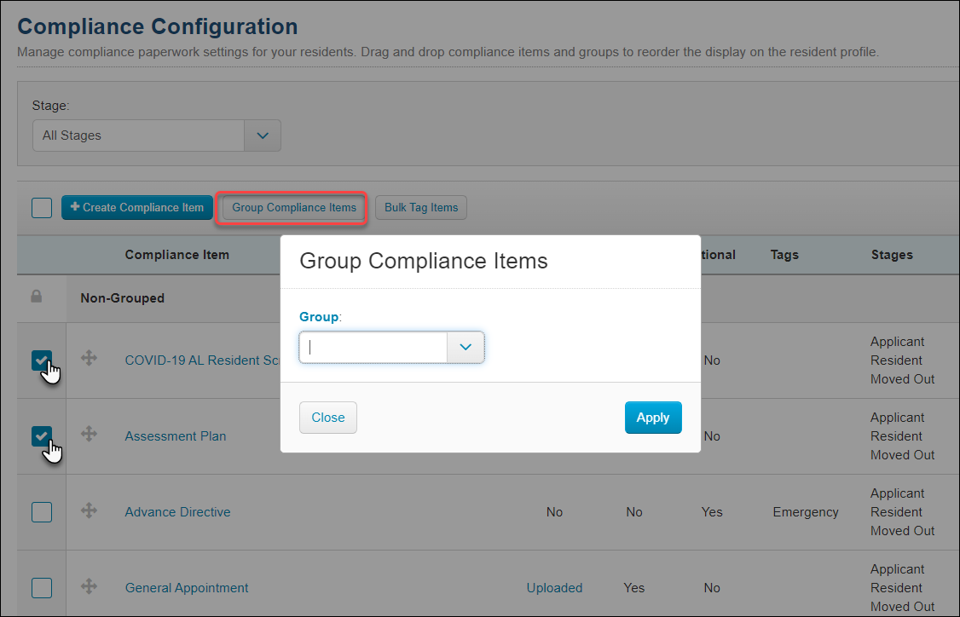Click the Create Compliance Item button
Viewport: 960px width, 617px height.
click(137, 207)
